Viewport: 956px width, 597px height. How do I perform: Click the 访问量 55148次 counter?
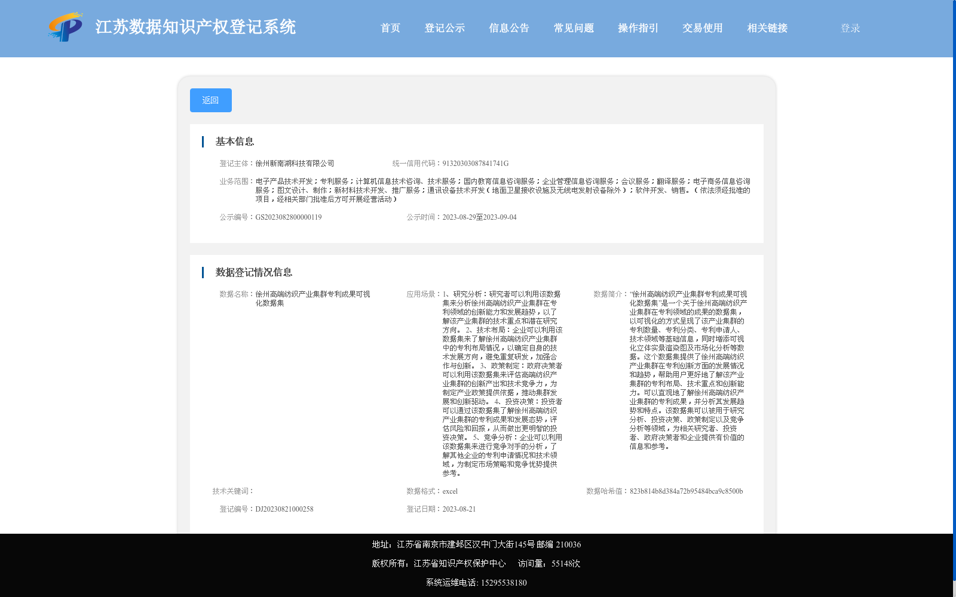tap(549, 564)
